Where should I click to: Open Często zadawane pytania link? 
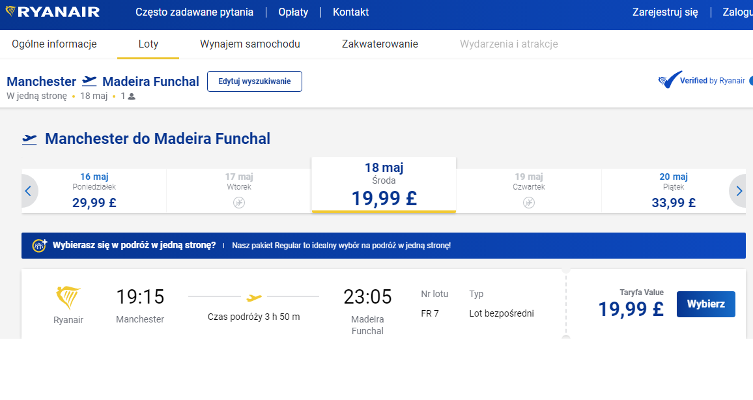pos(195,12)
